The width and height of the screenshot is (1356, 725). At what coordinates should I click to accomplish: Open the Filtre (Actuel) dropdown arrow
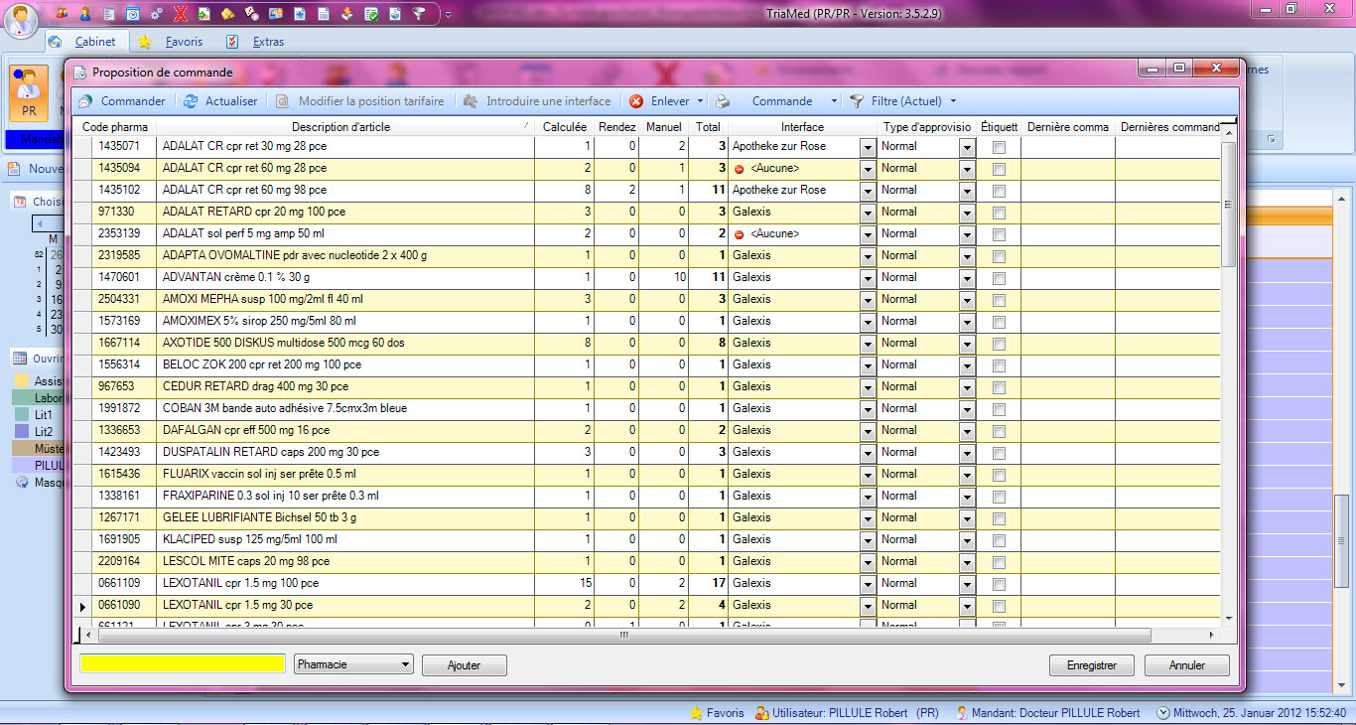point(953,101)
